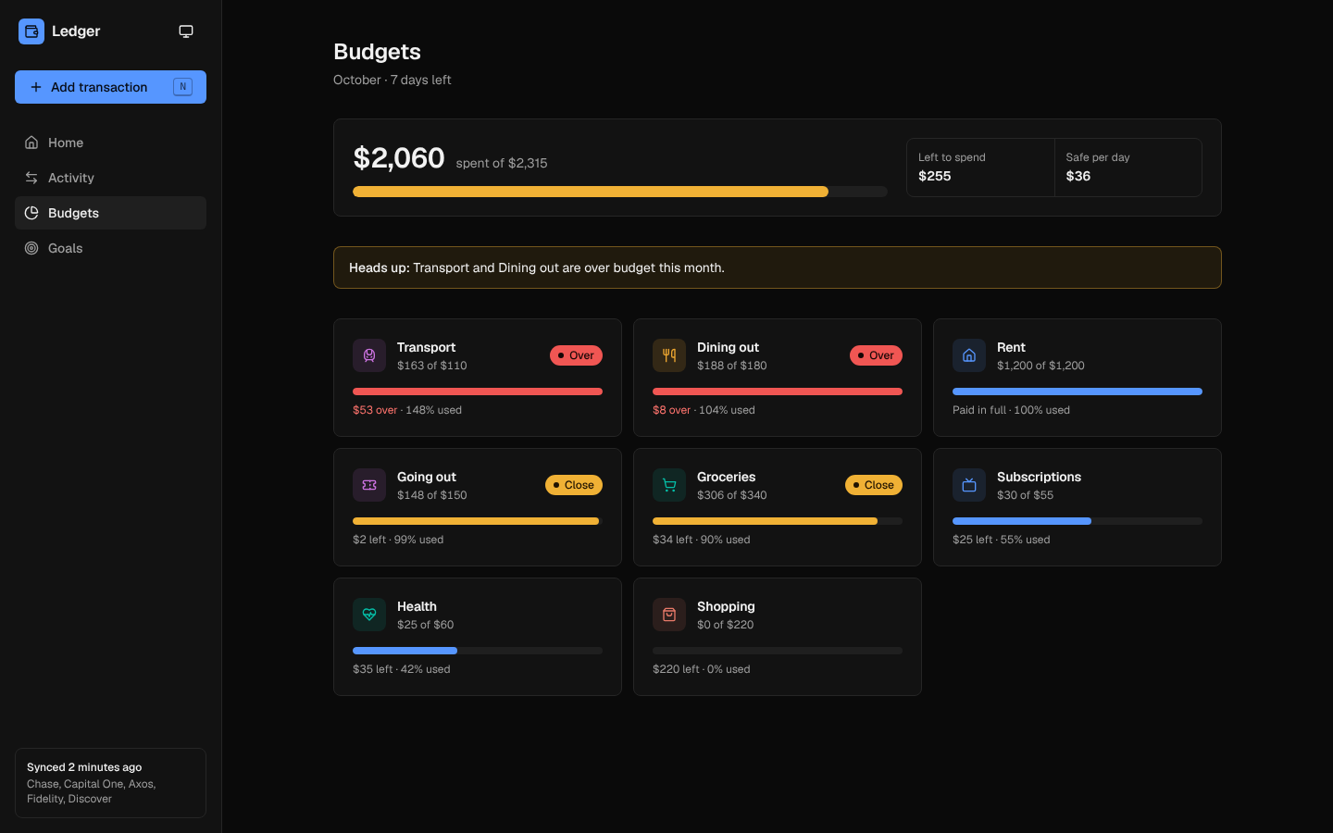Click the '$53 over' text on Transport

pyautogui.click(x=375, y=410)
